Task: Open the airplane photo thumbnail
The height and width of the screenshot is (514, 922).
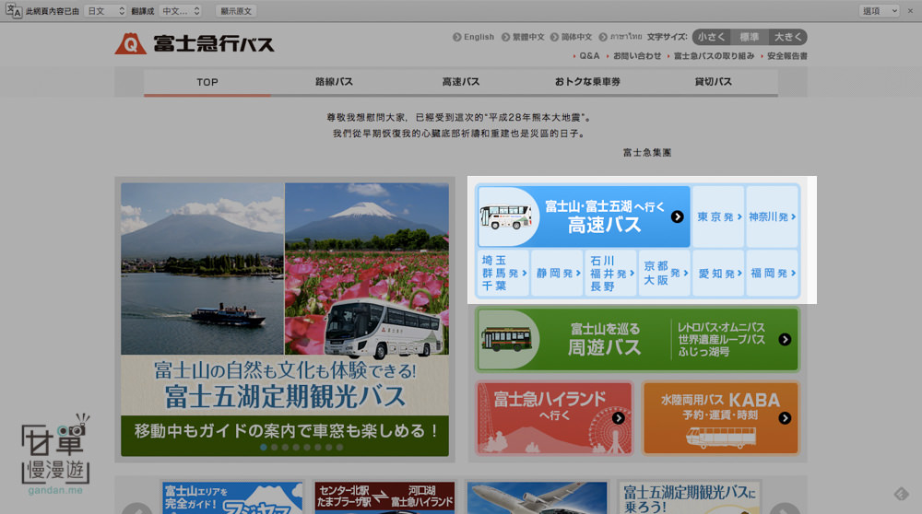Action: tap(537, 497)
